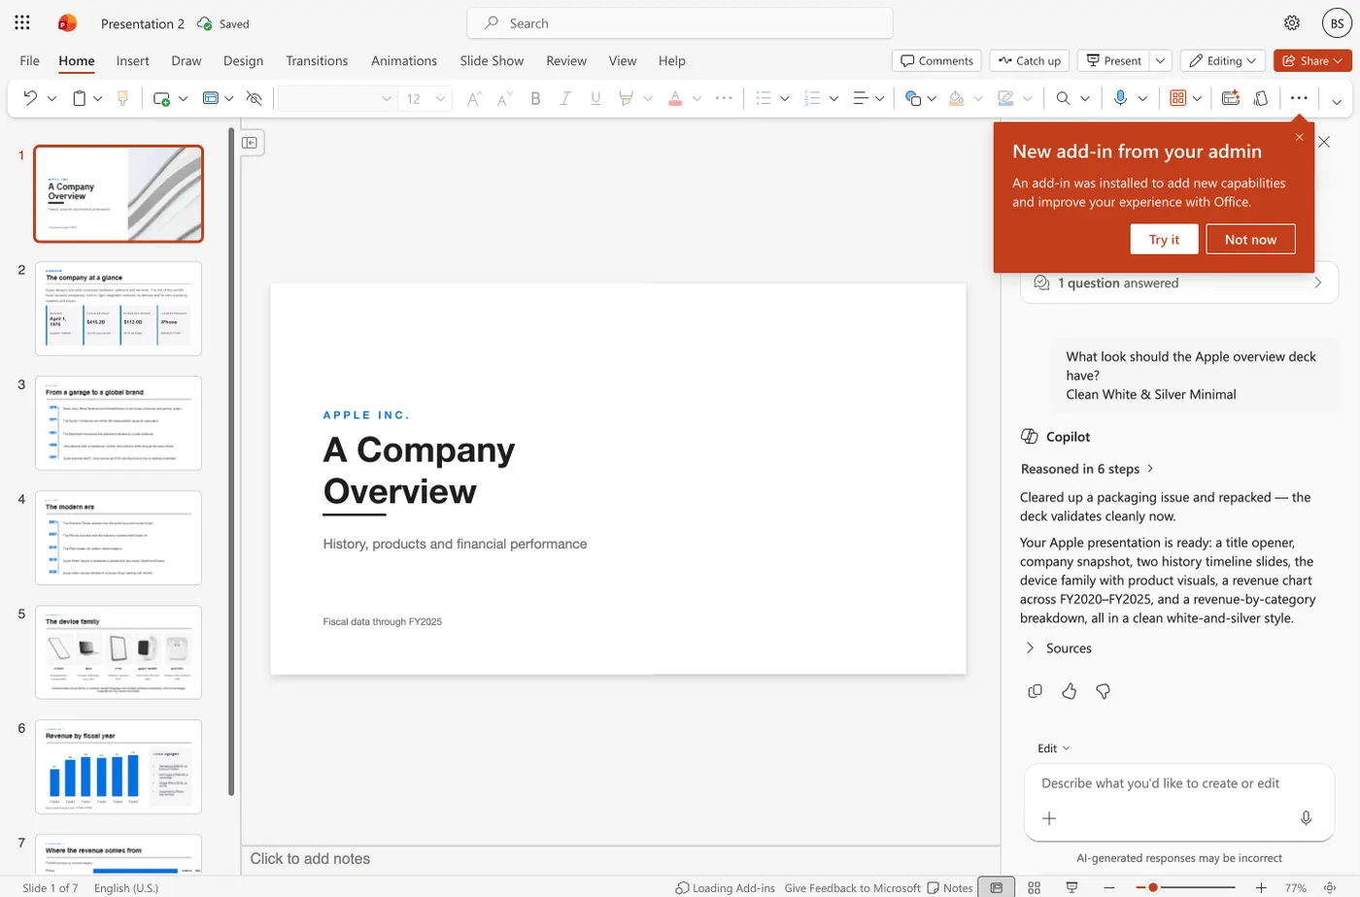1360x897 pixels.
Task: Open more ribbon options ellipsis
Action: pyautogui.click(x=1299, y=98)
